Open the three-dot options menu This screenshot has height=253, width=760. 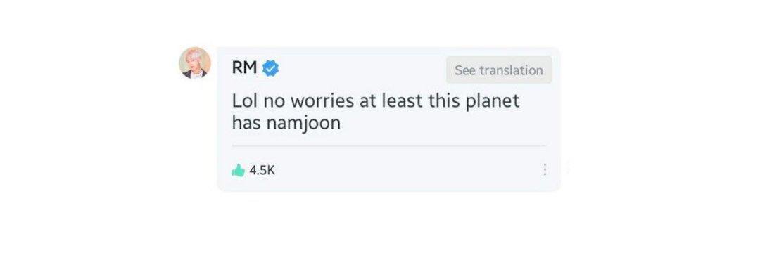coord(545,170)
